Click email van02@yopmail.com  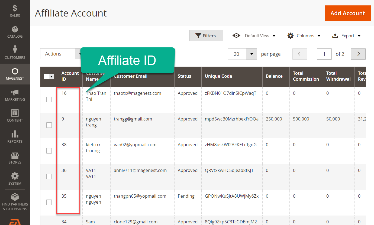[x=135, y=145]
